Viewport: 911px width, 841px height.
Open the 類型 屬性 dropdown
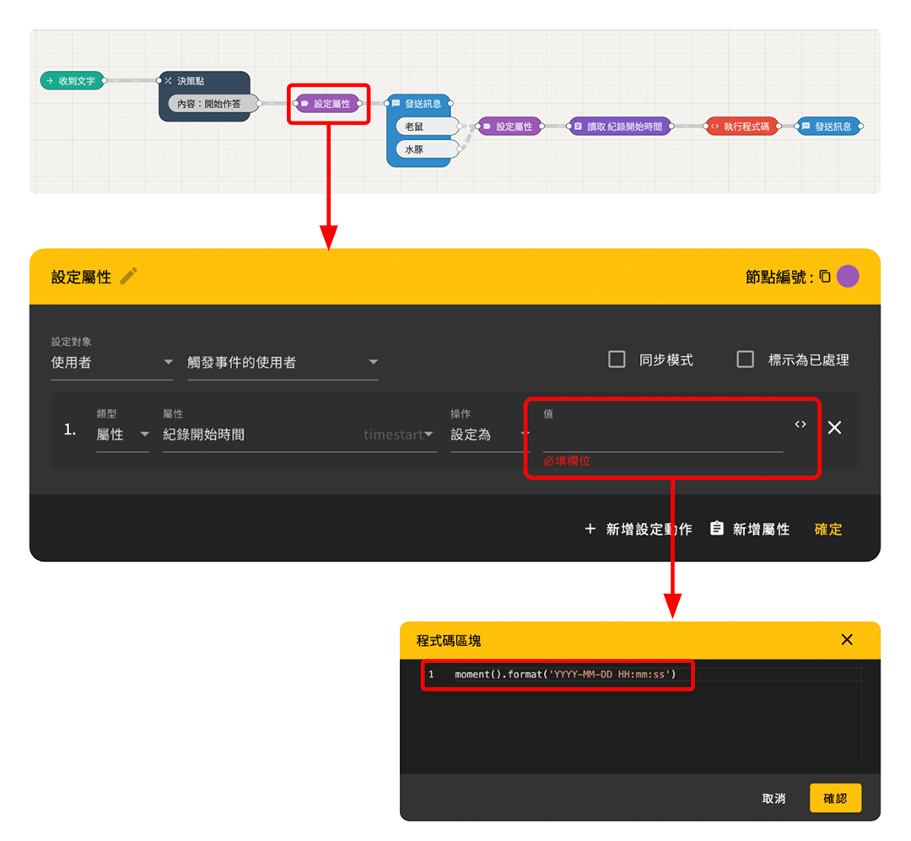(122, 434)
